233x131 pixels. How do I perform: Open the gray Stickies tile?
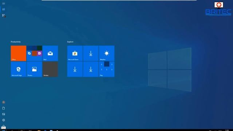coord(50,69)
